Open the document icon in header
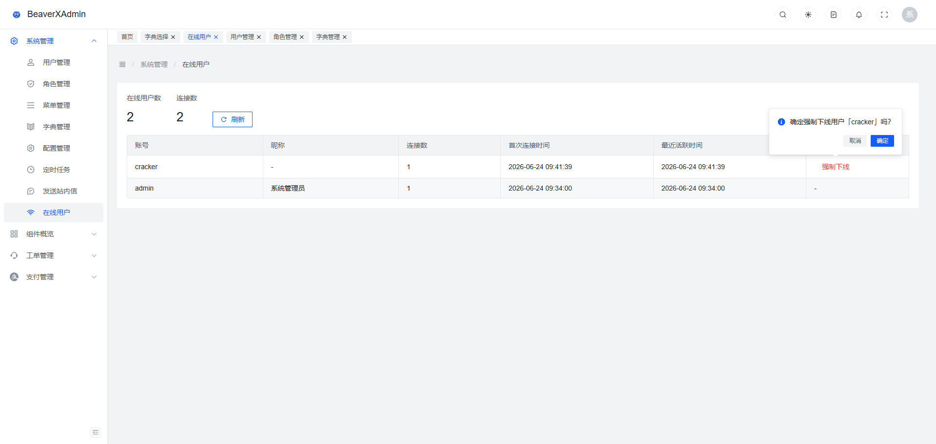Screen dimensions: 936x444 834,15
